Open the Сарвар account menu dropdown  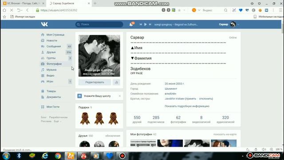tap(229, 24)
